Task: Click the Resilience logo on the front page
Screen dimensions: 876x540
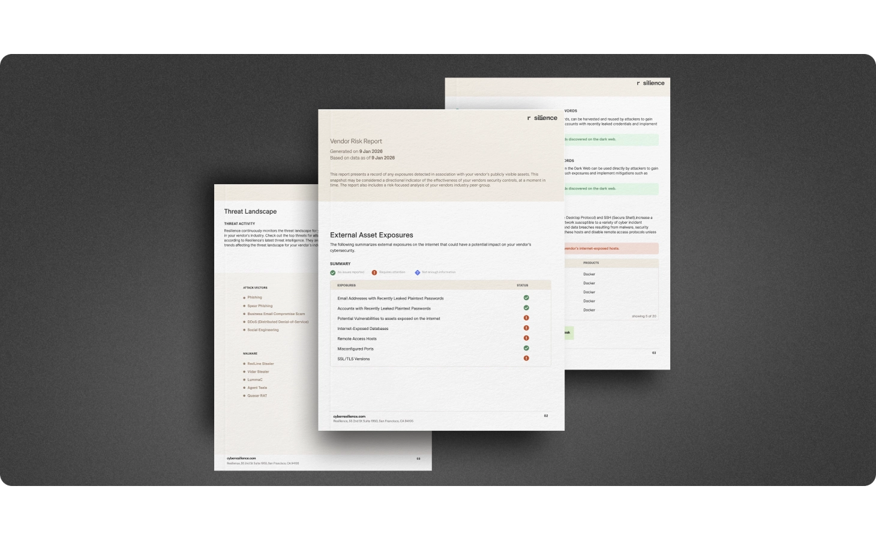Action: tap(542, 118)
